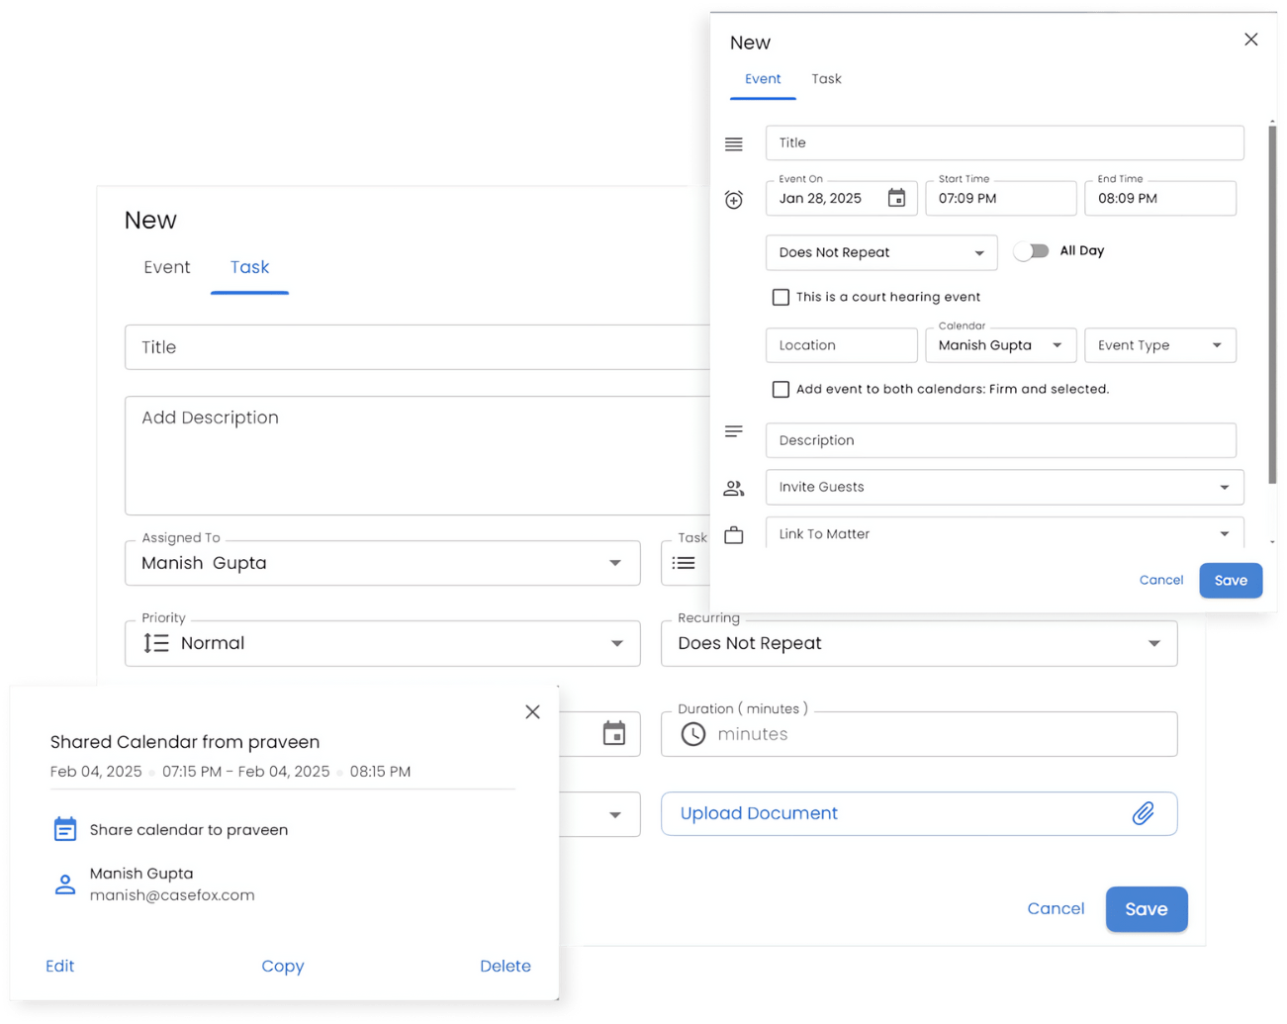
Task: Open the Priority dropdown showing Normal
Action: click(382, 643)
